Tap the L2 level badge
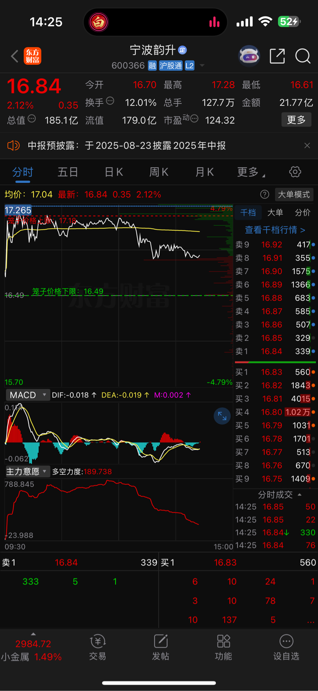The height and width of the screenshot is (691, 318). coord(190,66)
